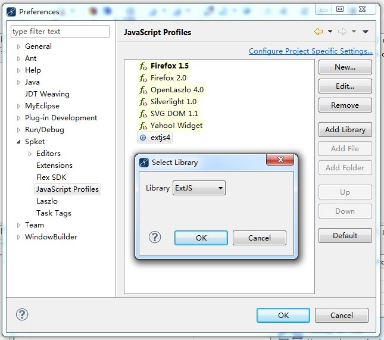Click OK in the Preferences dialog
384x340 pixels.
(283, 315)
